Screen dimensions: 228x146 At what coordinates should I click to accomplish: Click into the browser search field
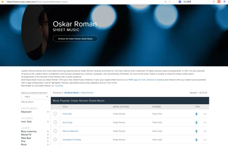[198, 2]
